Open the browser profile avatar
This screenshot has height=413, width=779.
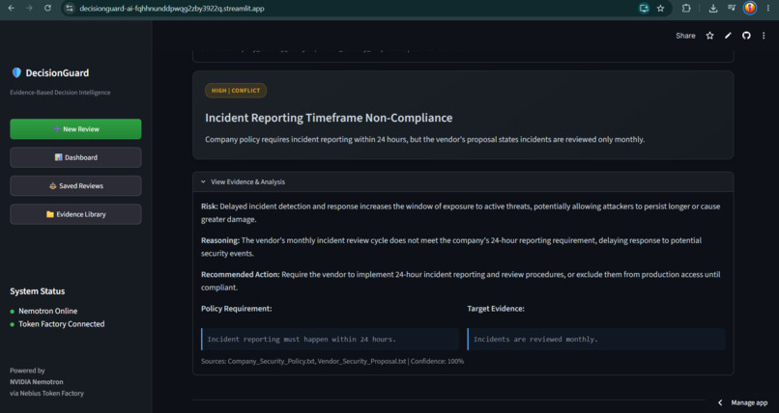[750, 8]
